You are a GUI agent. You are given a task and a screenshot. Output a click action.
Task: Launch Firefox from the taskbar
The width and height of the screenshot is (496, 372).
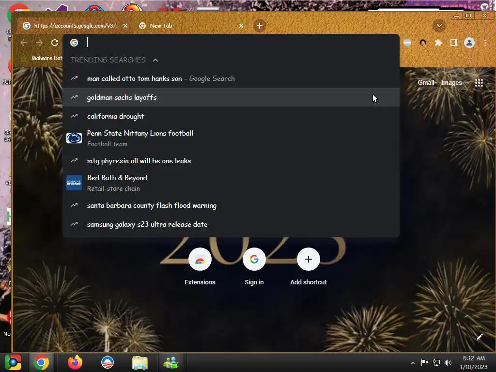(75, 362)
